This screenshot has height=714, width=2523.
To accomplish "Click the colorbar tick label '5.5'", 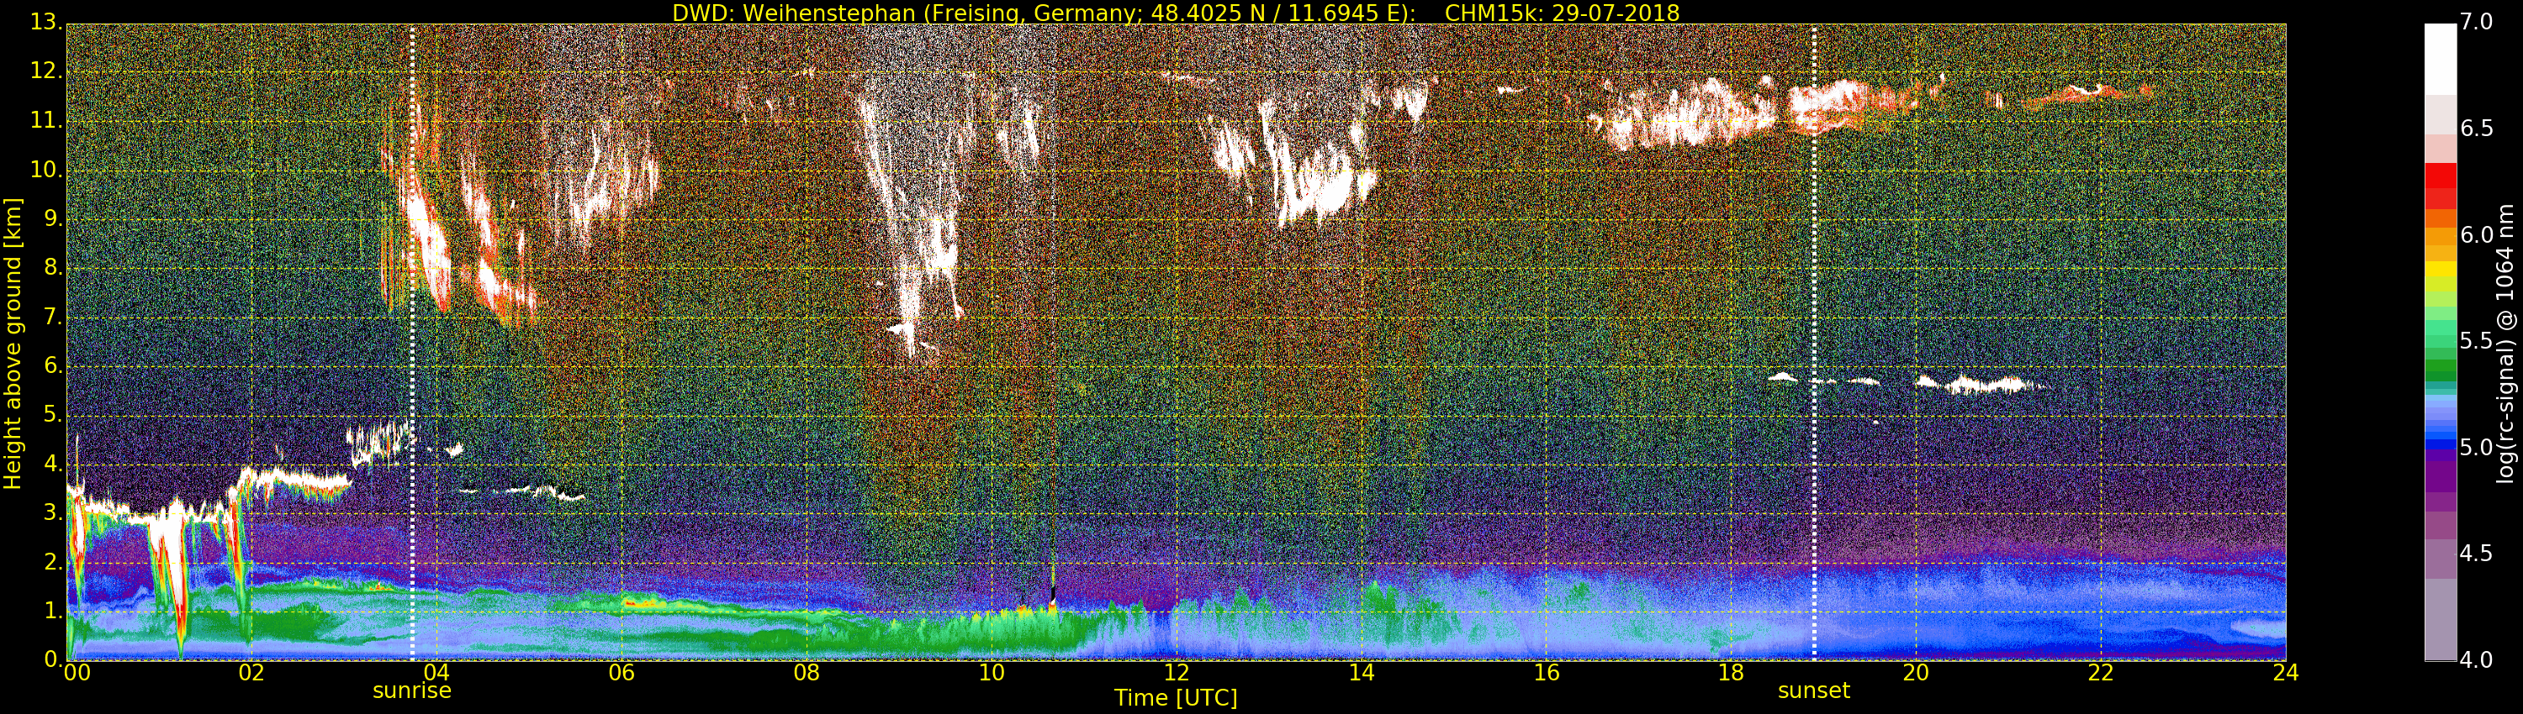I will click(2476, 340).
